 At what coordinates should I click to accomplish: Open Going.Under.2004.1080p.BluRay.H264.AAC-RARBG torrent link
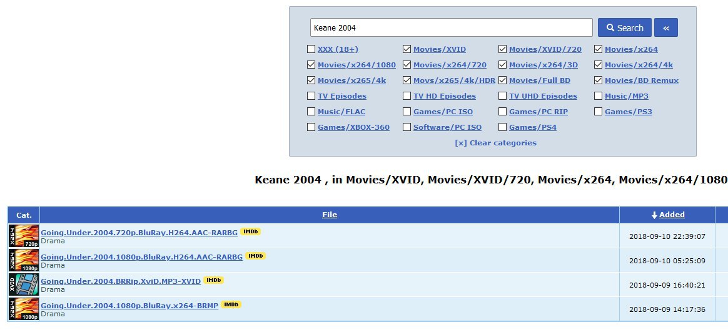tap(141, 256)
